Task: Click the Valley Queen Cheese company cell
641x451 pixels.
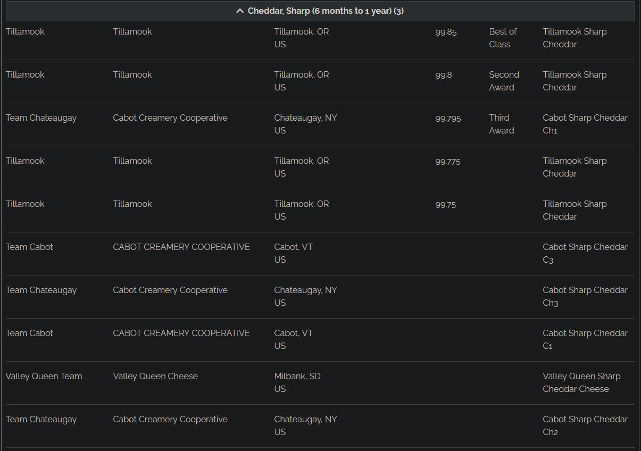Action: pos(155,376)
